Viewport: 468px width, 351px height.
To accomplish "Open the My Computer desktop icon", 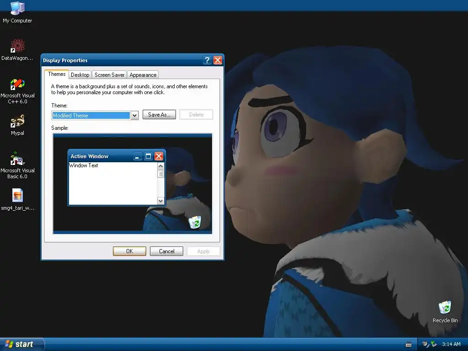I will 17,12.
